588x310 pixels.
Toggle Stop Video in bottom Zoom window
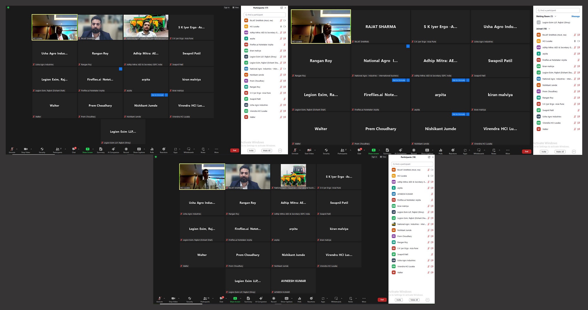point(173,299)
